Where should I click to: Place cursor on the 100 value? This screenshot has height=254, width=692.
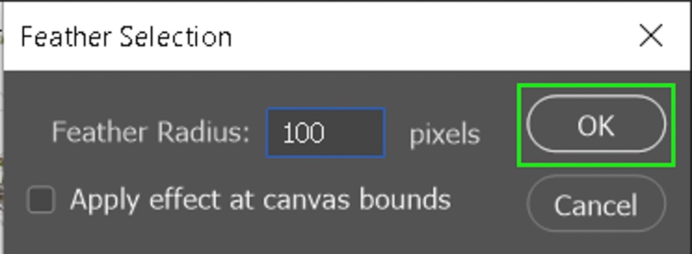tap(304, 133)
